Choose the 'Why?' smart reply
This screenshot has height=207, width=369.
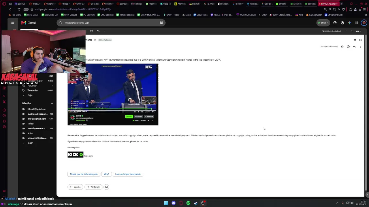(x=106, y=174)
